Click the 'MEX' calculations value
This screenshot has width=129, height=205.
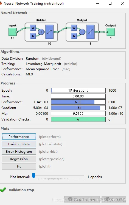(29, 74)
